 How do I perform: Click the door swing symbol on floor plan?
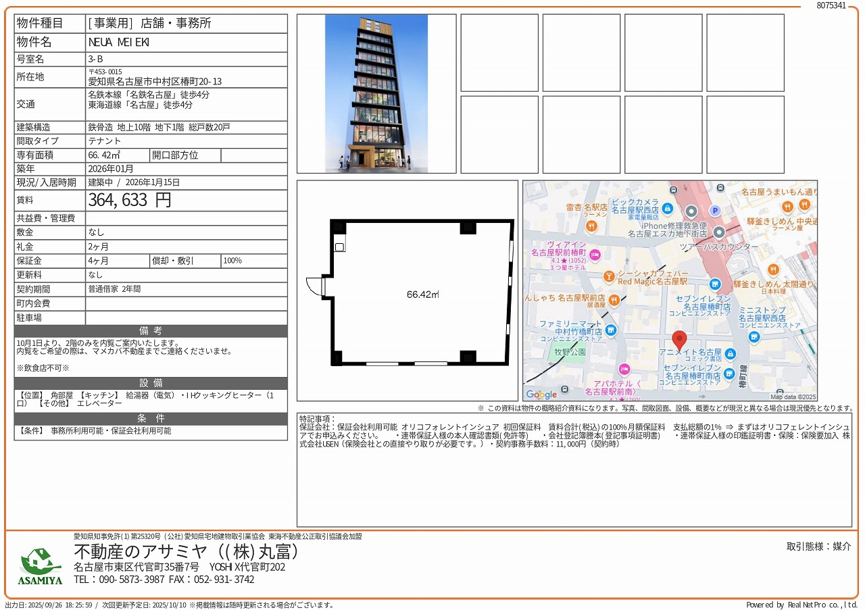coord(314,286)
